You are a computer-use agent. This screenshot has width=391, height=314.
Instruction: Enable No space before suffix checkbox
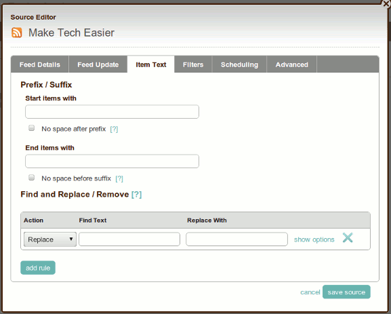pos(31,178)
